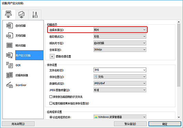Screen dimensions: 183x128
Task: Enable 保存到当前日期的子文件夹 checkbox
Action: 51,97
